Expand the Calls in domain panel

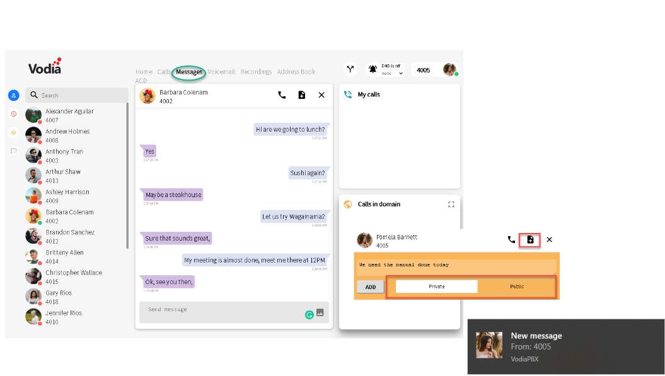[451, 204]
